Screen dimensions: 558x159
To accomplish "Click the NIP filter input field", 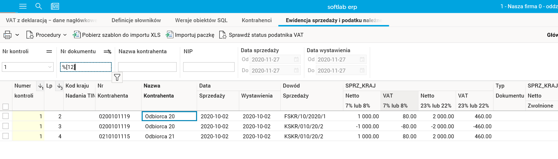I will pyautogui.click(x=209, y=67).
